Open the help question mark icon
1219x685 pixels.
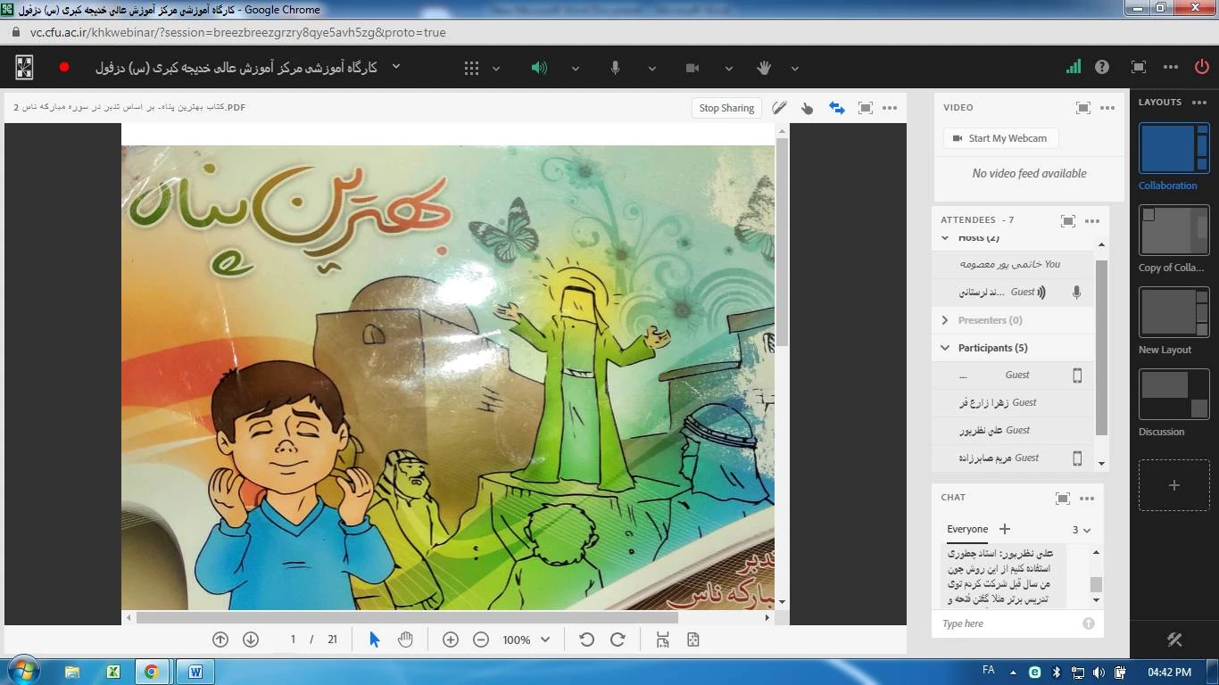coord(1102,67)
